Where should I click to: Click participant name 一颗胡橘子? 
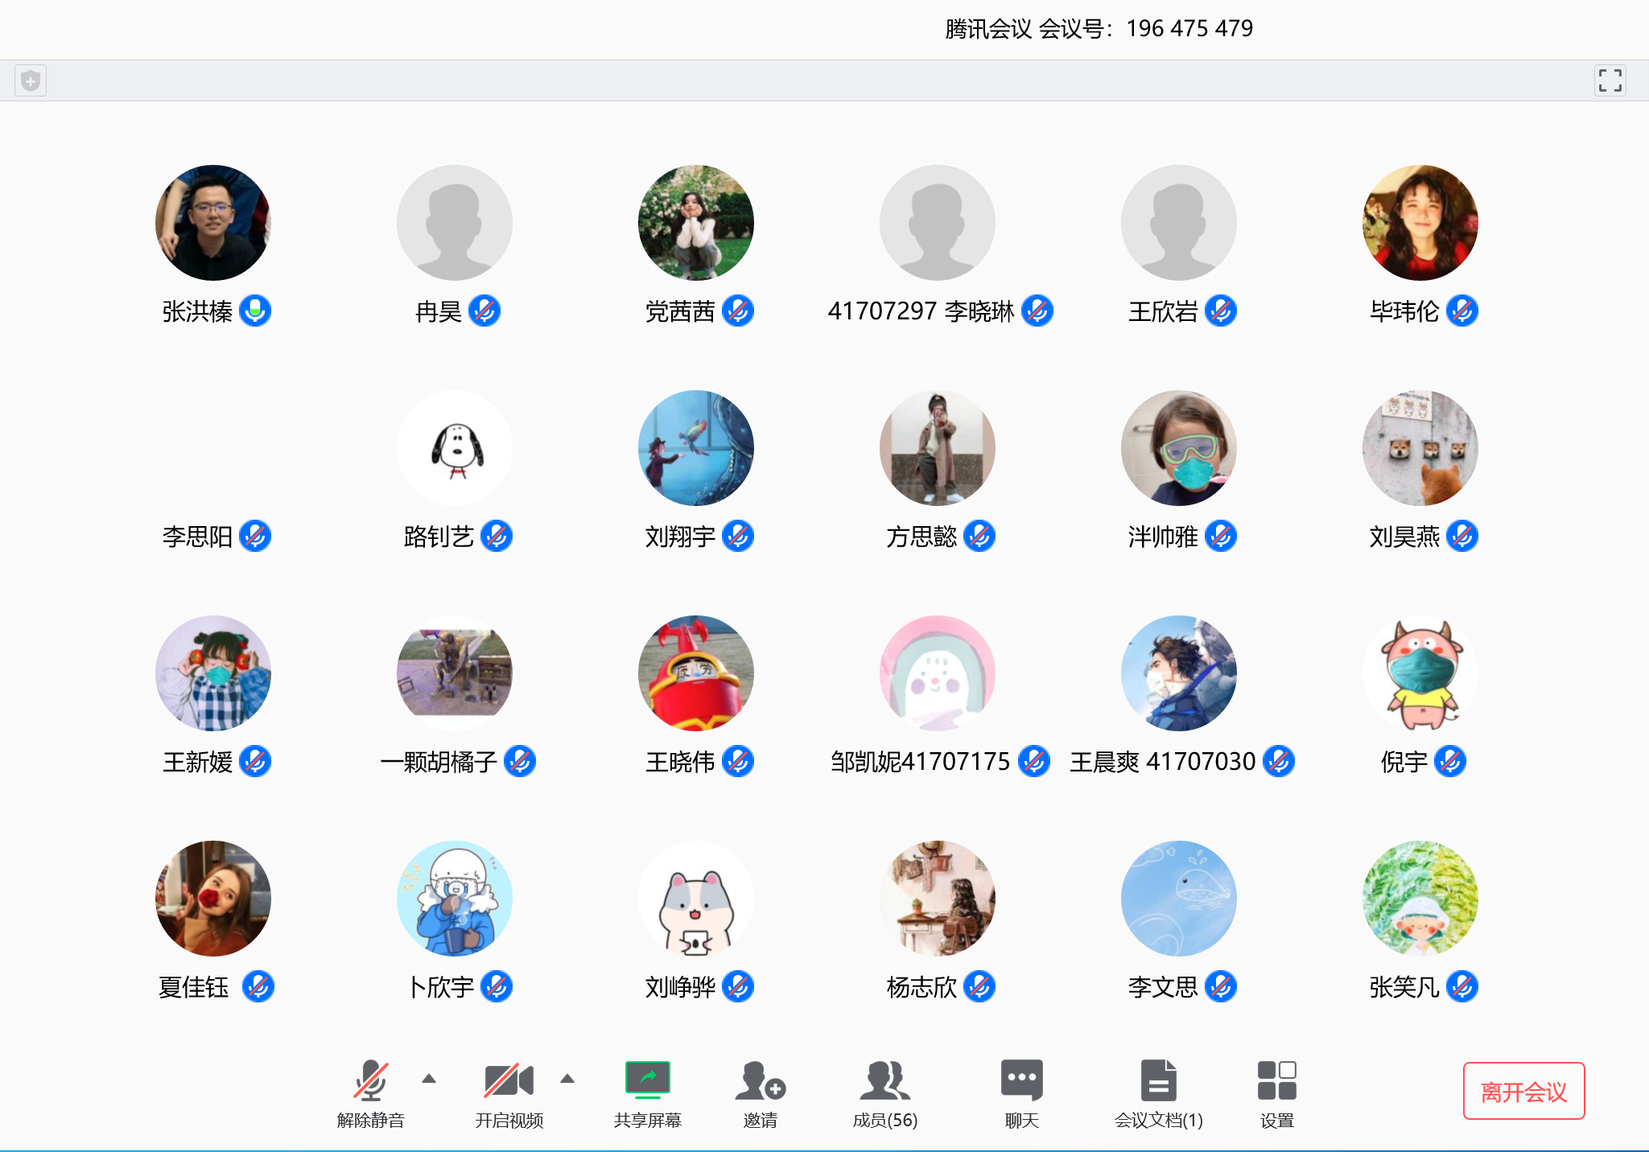(439, 762)
